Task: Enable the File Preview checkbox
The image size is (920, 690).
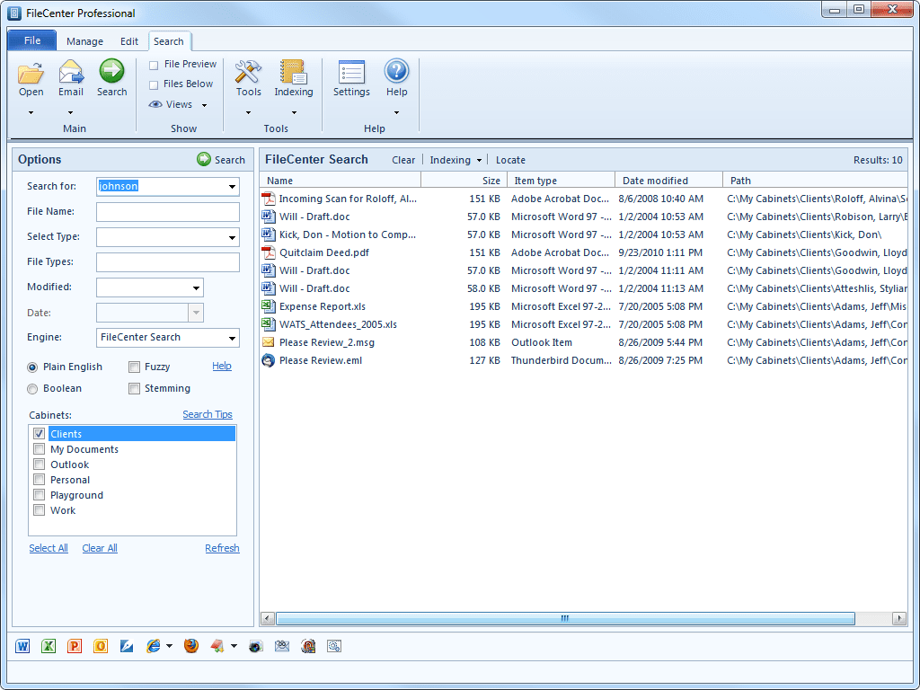Action: [154, 65]
